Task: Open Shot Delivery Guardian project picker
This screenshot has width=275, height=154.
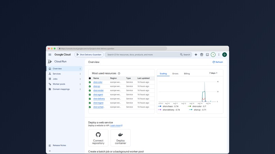Action: click(x=89, y=54)
